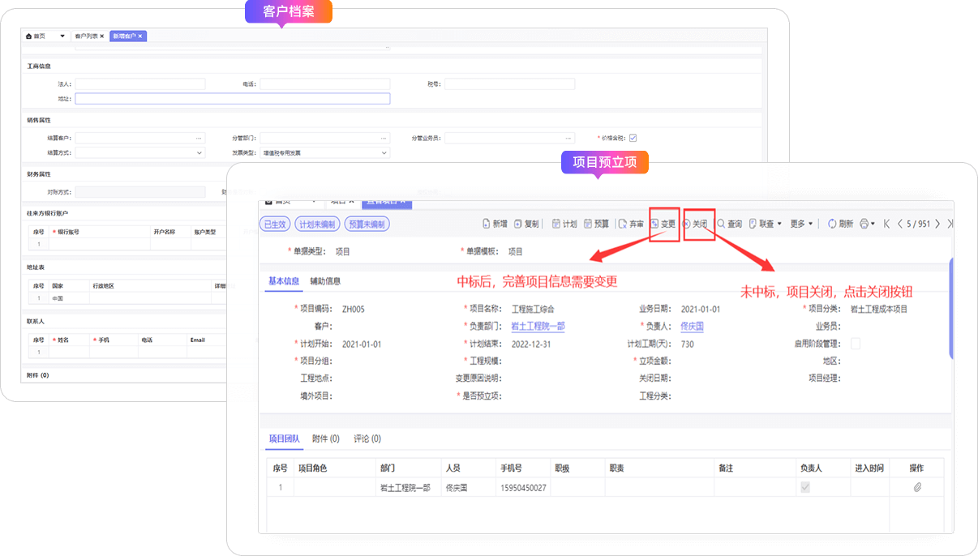Click the 岩土工程院一部 department link
This screenshot has height=556, width=978.
[x=538, y=327]
